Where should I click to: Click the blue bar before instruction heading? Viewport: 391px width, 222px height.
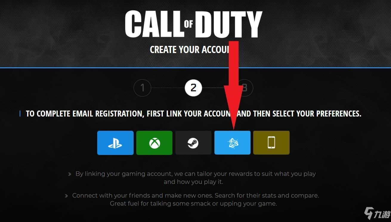pos(20,114)
